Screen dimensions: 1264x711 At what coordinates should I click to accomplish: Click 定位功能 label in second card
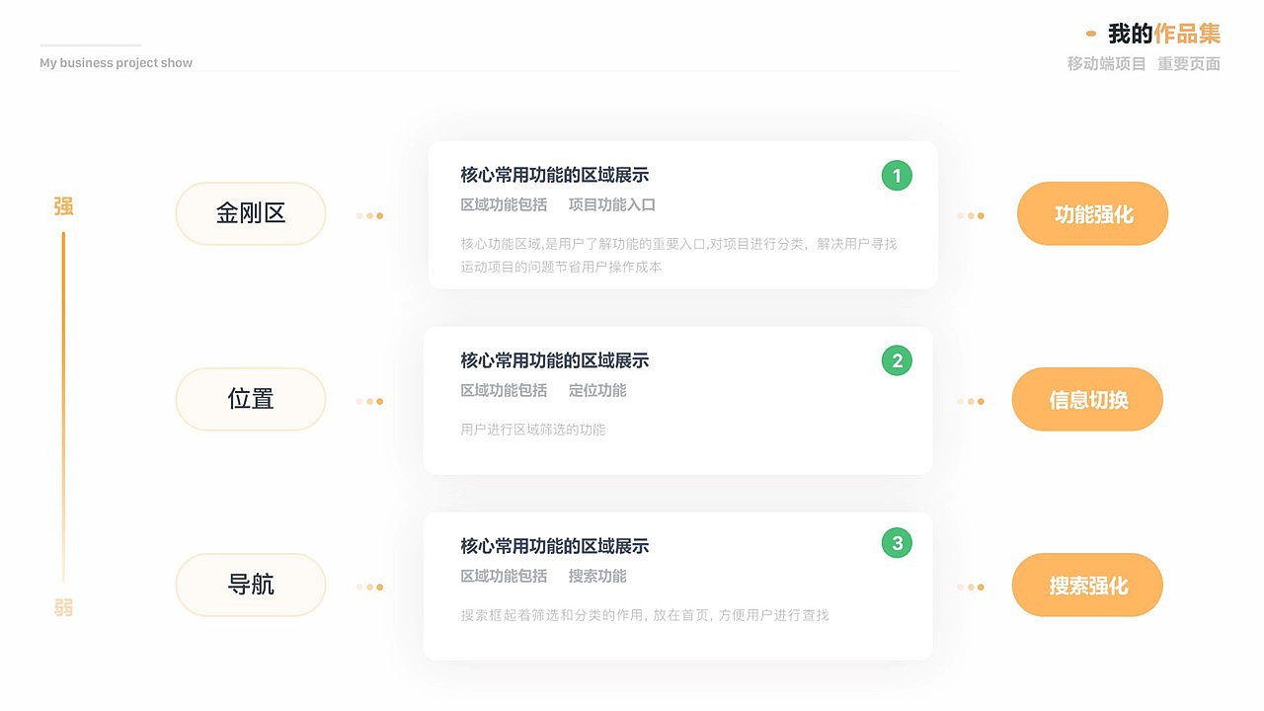(x=597, y=391)
